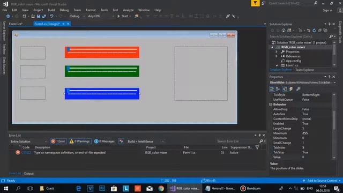343x193 pixels.
Task: Click the Sync with Active Document icon
Action: click(x=309, y=31)
